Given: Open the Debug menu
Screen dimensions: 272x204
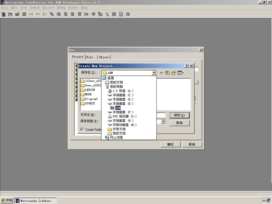Looking at the screenshot, I should (x=61, y=7).
